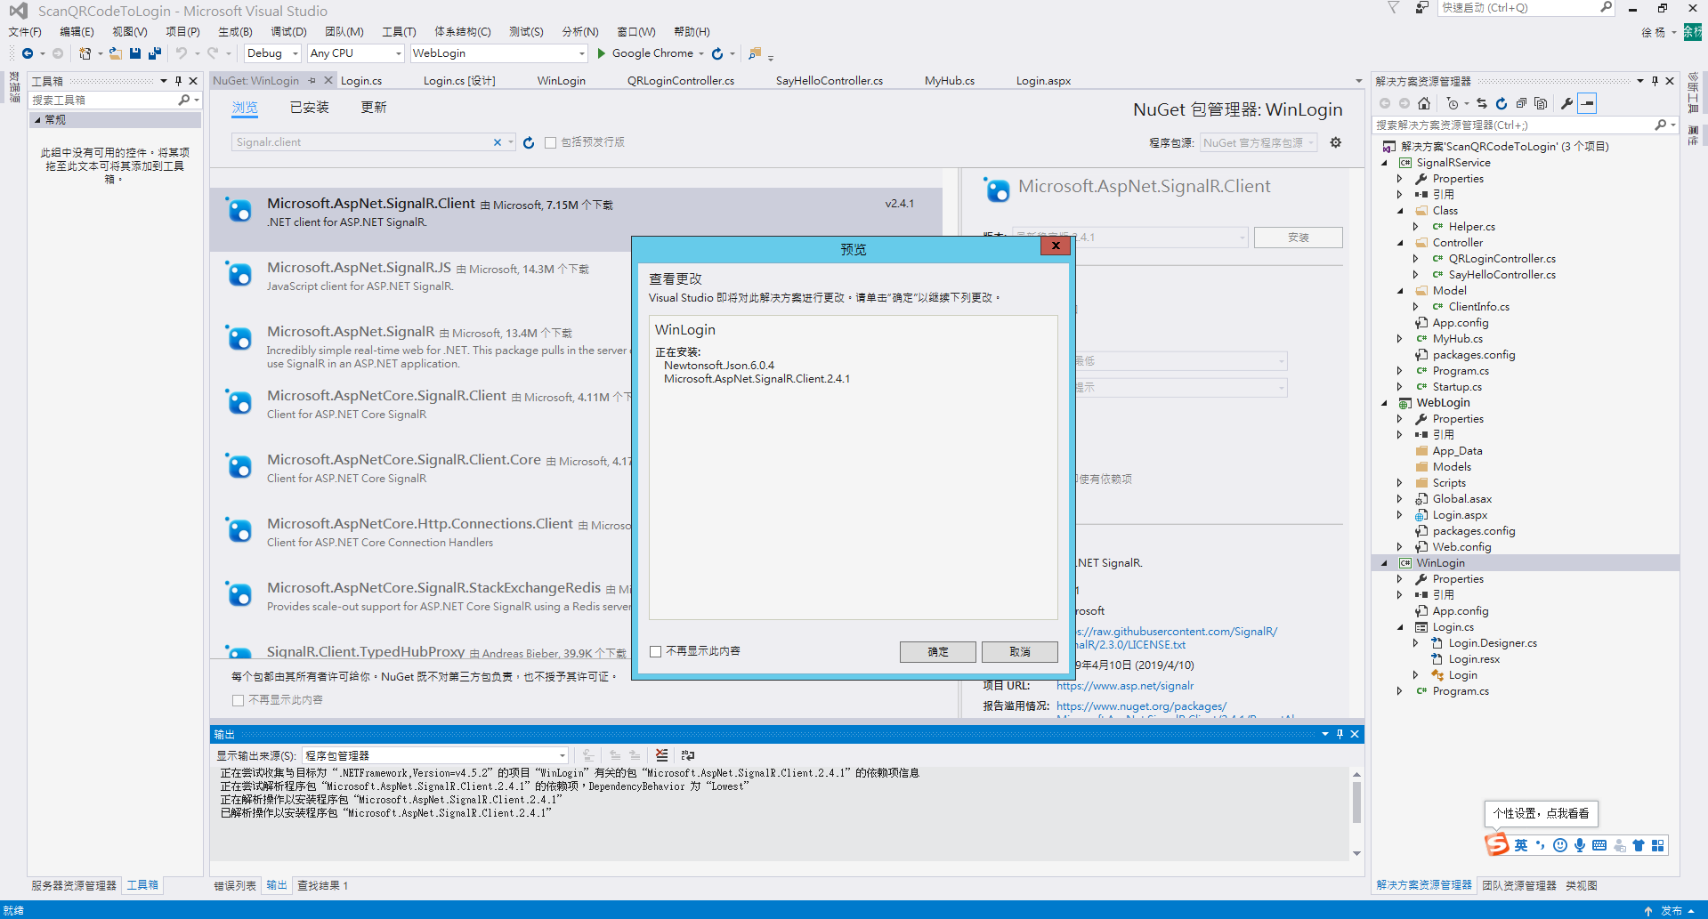The height and width of the screenshot is (919, 1708).
Task: Clear all output with the red X icon
Action: 661,755
